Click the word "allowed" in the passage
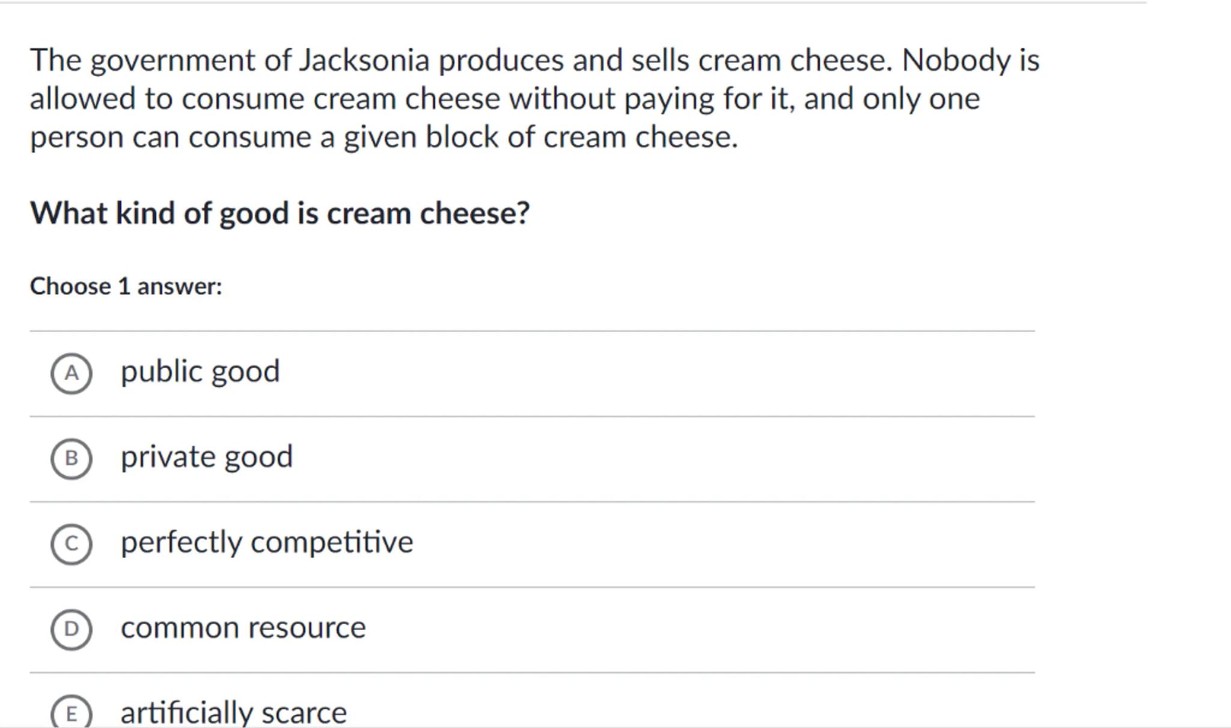Image resolution: width=1231 pixels, height=728 pixels. tap(82, 99)
